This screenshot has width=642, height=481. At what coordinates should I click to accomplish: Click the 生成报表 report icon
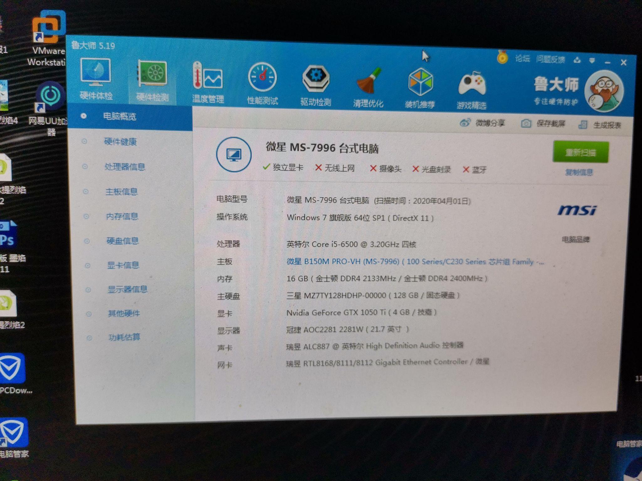[582, 125]
